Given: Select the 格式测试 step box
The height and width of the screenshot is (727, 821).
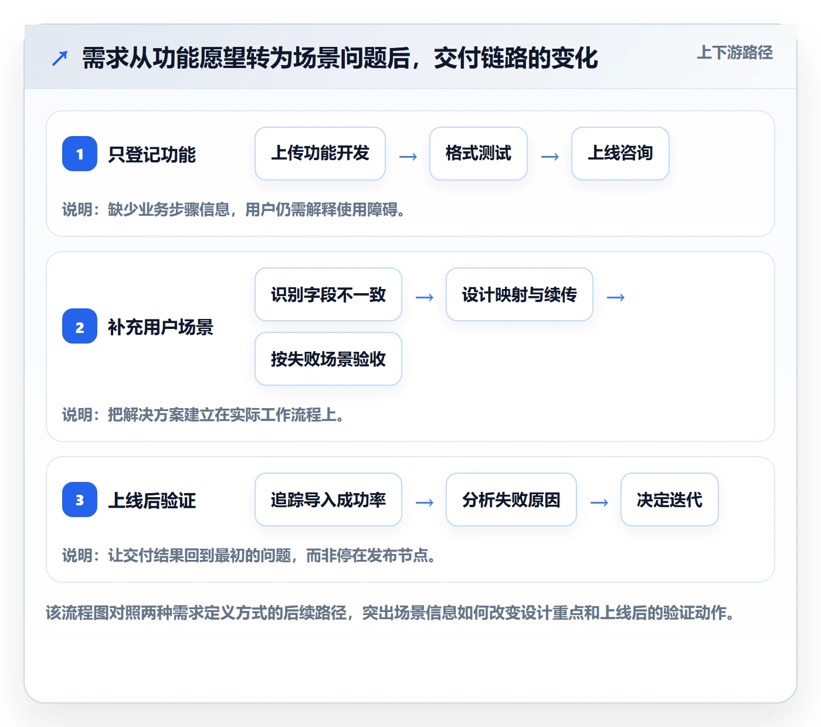Looking at the screenshot, I should [x=479, y=154].
